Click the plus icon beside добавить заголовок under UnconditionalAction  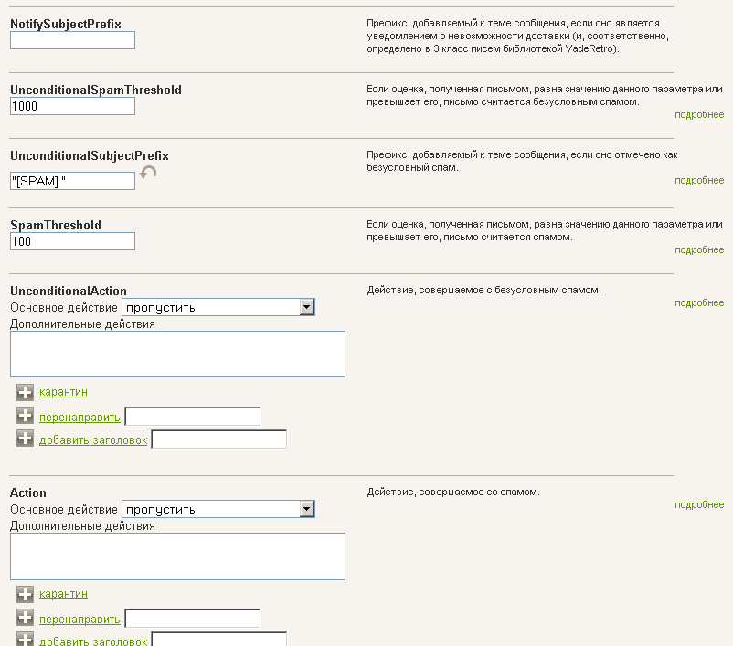point(25,439)
